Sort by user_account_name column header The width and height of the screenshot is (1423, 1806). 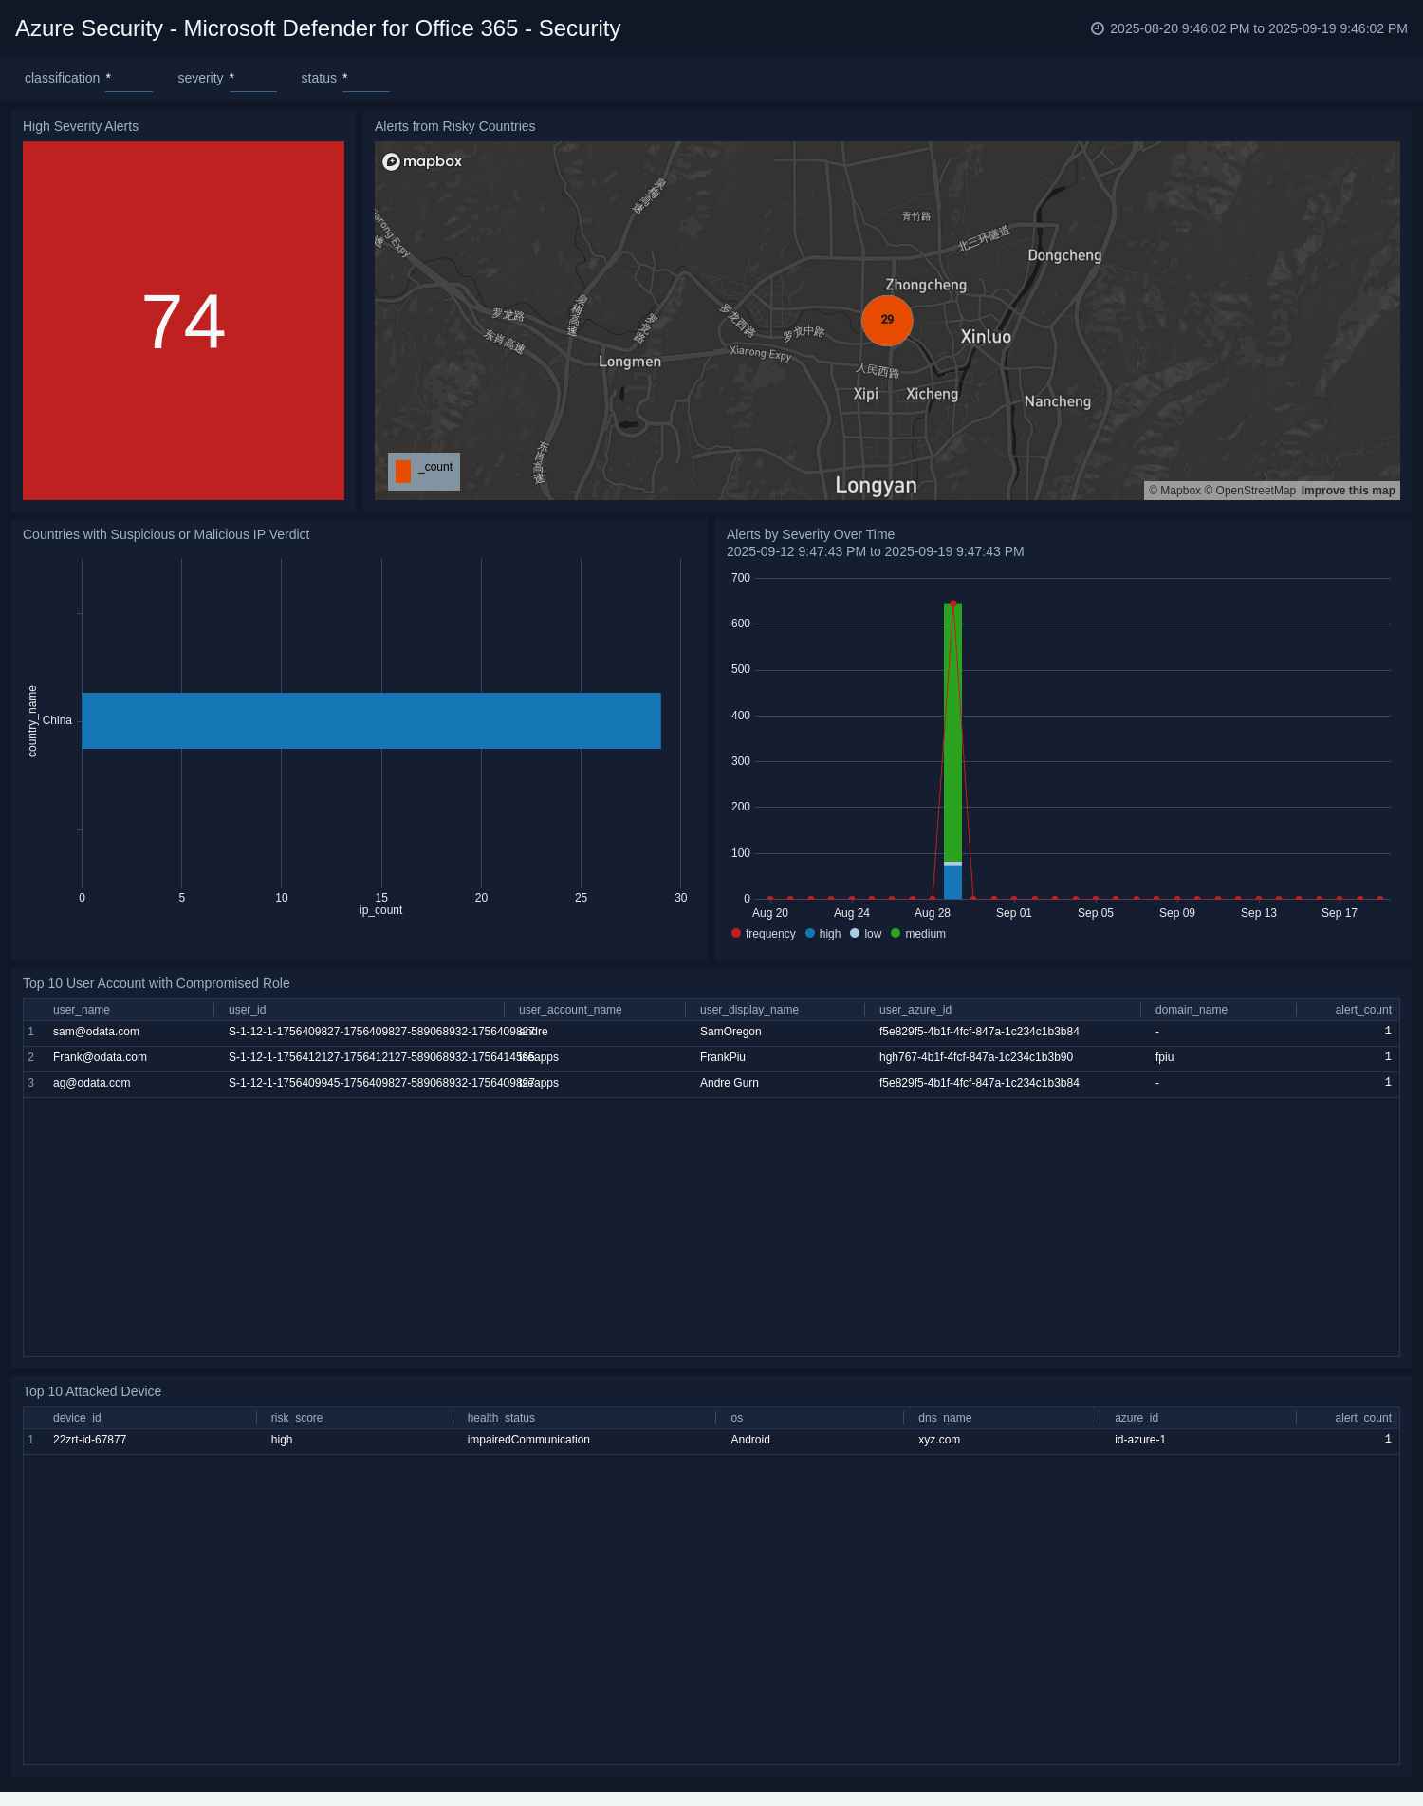click(570, 1010)
